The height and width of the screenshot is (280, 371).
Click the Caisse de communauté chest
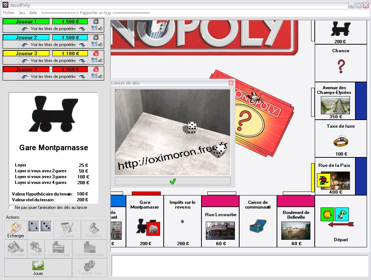[x=258, y=226]
